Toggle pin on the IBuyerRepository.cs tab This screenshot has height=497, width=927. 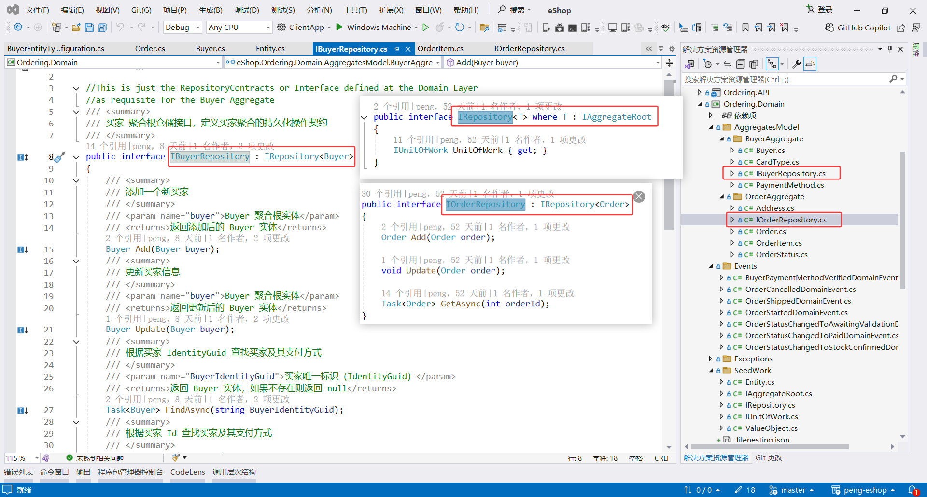click(x=396, y=49)
